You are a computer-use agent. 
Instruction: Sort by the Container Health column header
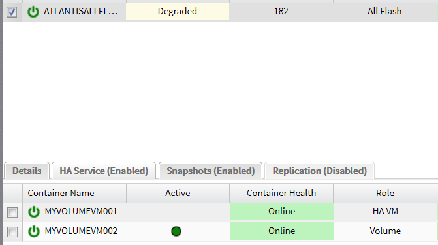281,193
